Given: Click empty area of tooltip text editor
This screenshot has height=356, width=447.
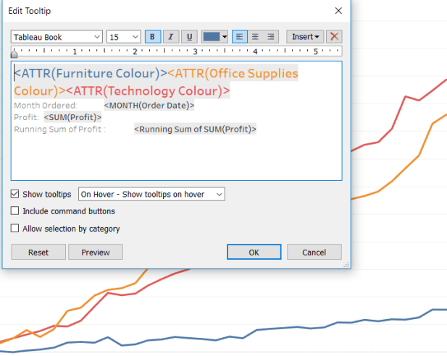Looking at the screenshot, I should pyautogui.click(x=177, y=158).
